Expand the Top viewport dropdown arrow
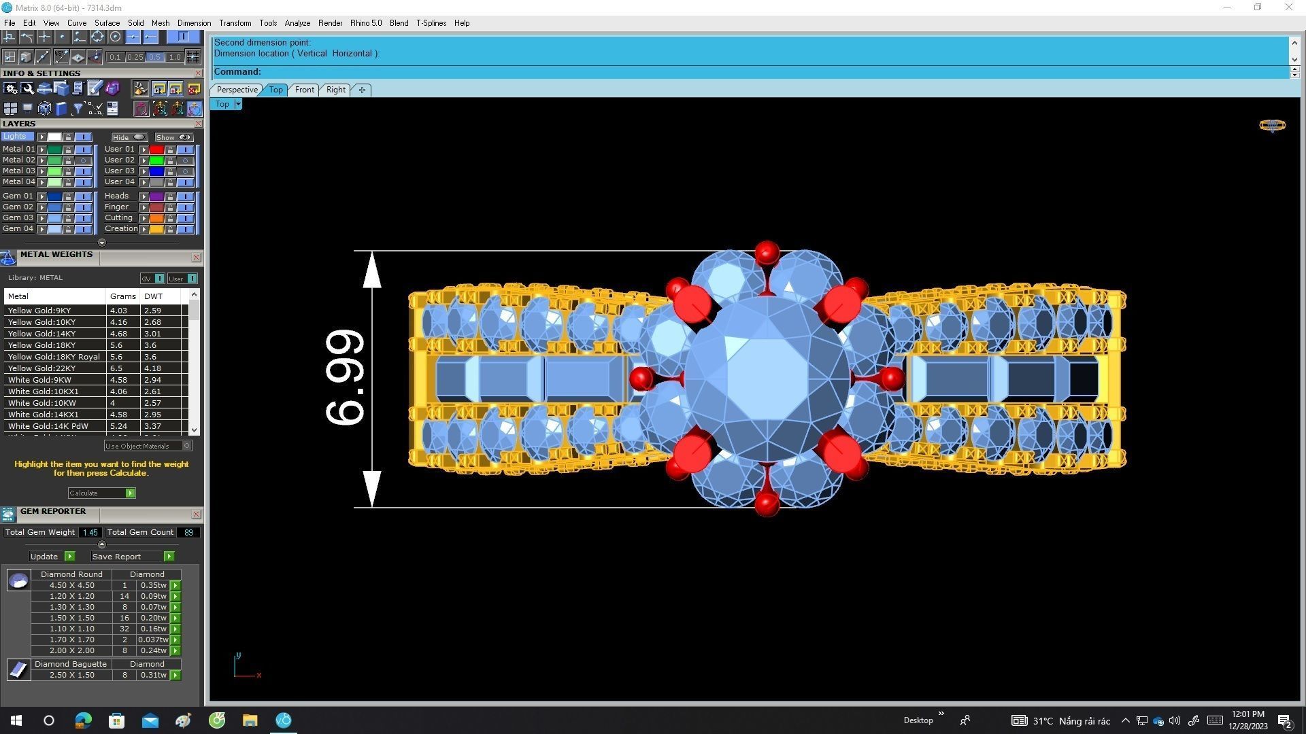 coord(237,104)
